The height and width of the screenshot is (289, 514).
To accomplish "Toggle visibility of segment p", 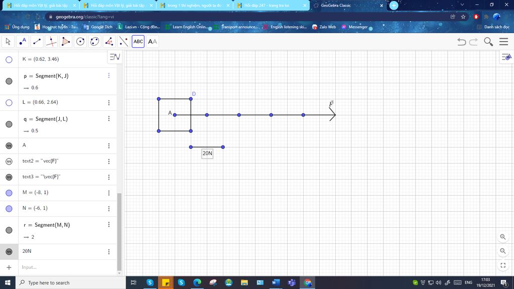I will pyautogui.click(x=9, y=81).
